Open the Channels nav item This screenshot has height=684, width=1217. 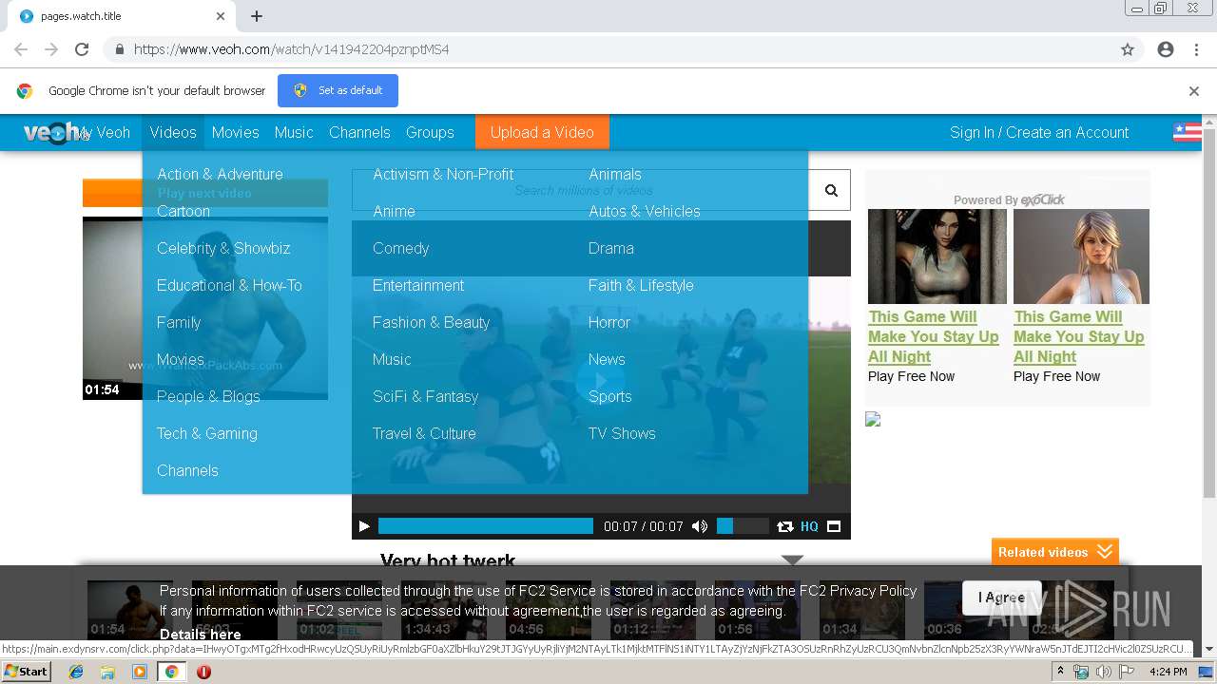(359, 132)
